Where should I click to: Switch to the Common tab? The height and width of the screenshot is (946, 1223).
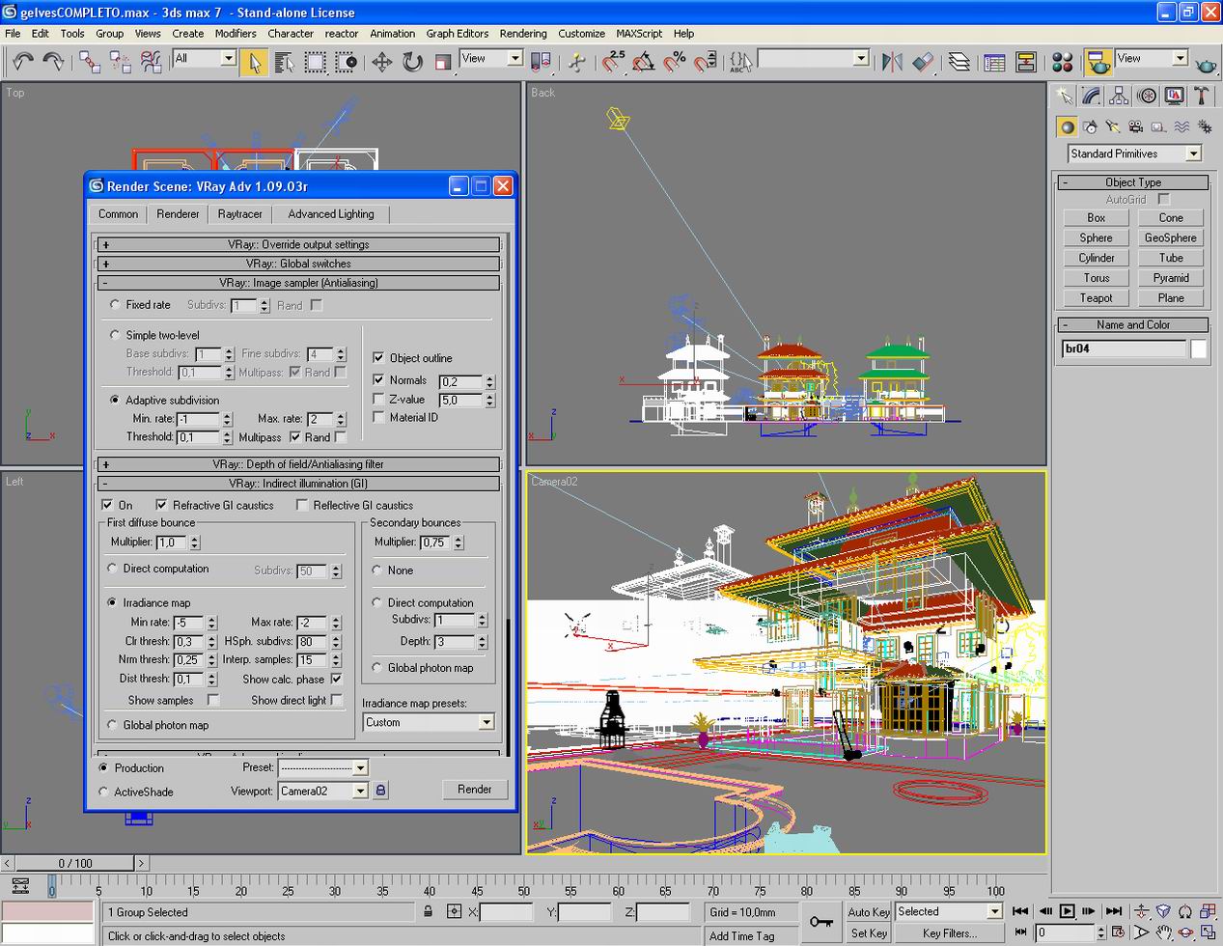coord(118,214)
